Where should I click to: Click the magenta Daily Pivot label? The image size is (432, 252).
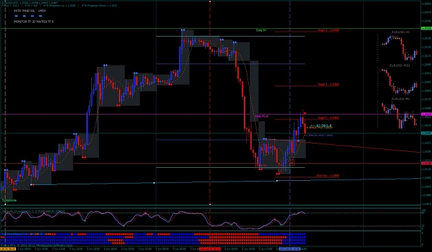(261, 117)
